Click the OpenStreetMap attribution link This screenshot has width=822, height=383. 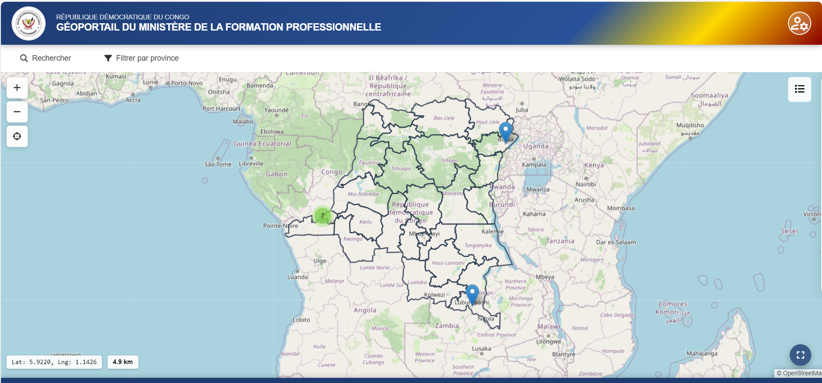[798, 373]
